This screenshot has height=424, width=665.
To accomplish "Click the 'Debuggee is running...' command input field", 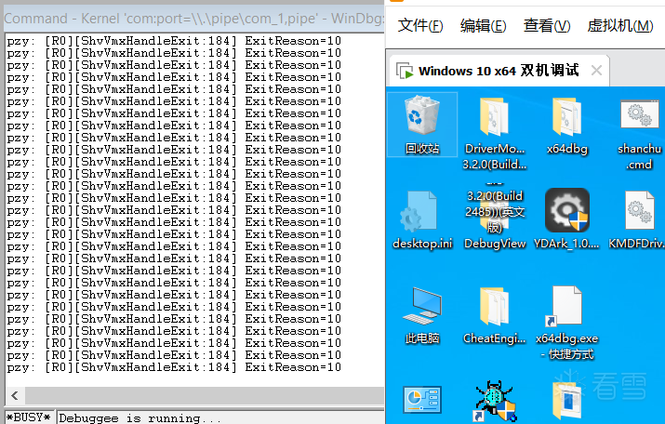I will click(220, 417).
